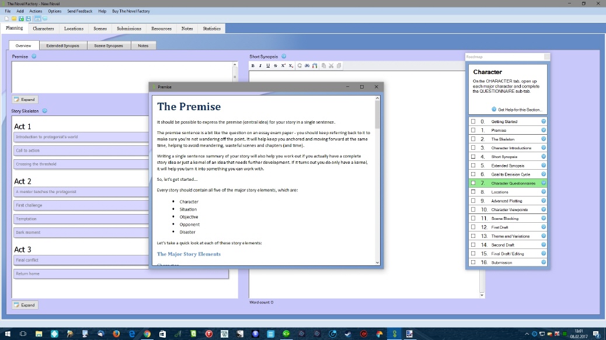
Task: Open the Actions menu
Action: 36,11
